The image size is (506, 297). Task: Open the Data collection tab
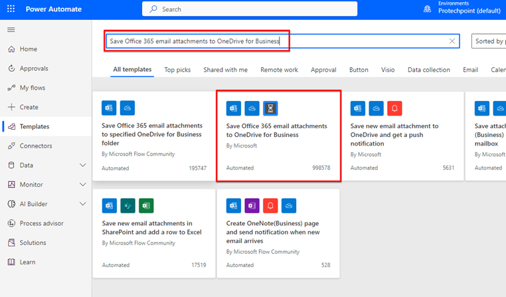point(428,70)
